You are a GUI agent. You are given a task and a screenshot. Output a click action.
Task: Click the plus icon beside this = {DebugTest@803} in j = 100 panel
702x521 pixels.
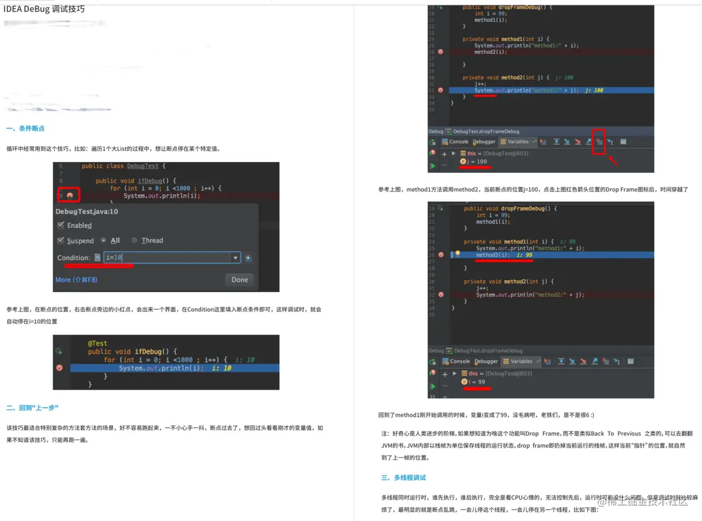(x=444, y=154)
